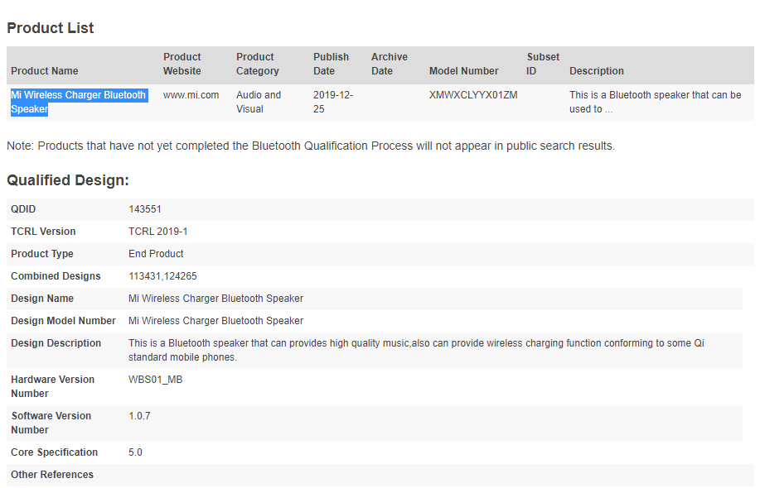Click the Software Version Number label
The image size is (760, 488).
[x=51, y=423]
